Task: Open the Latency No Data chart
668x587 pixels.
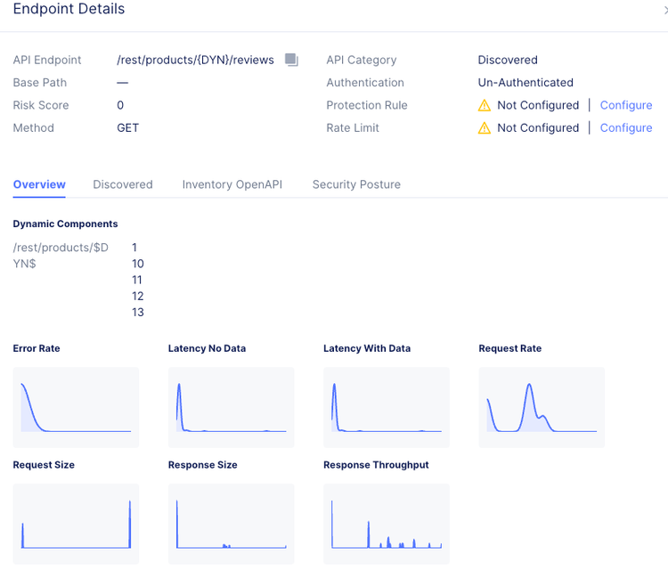Action: pos(231,407)
